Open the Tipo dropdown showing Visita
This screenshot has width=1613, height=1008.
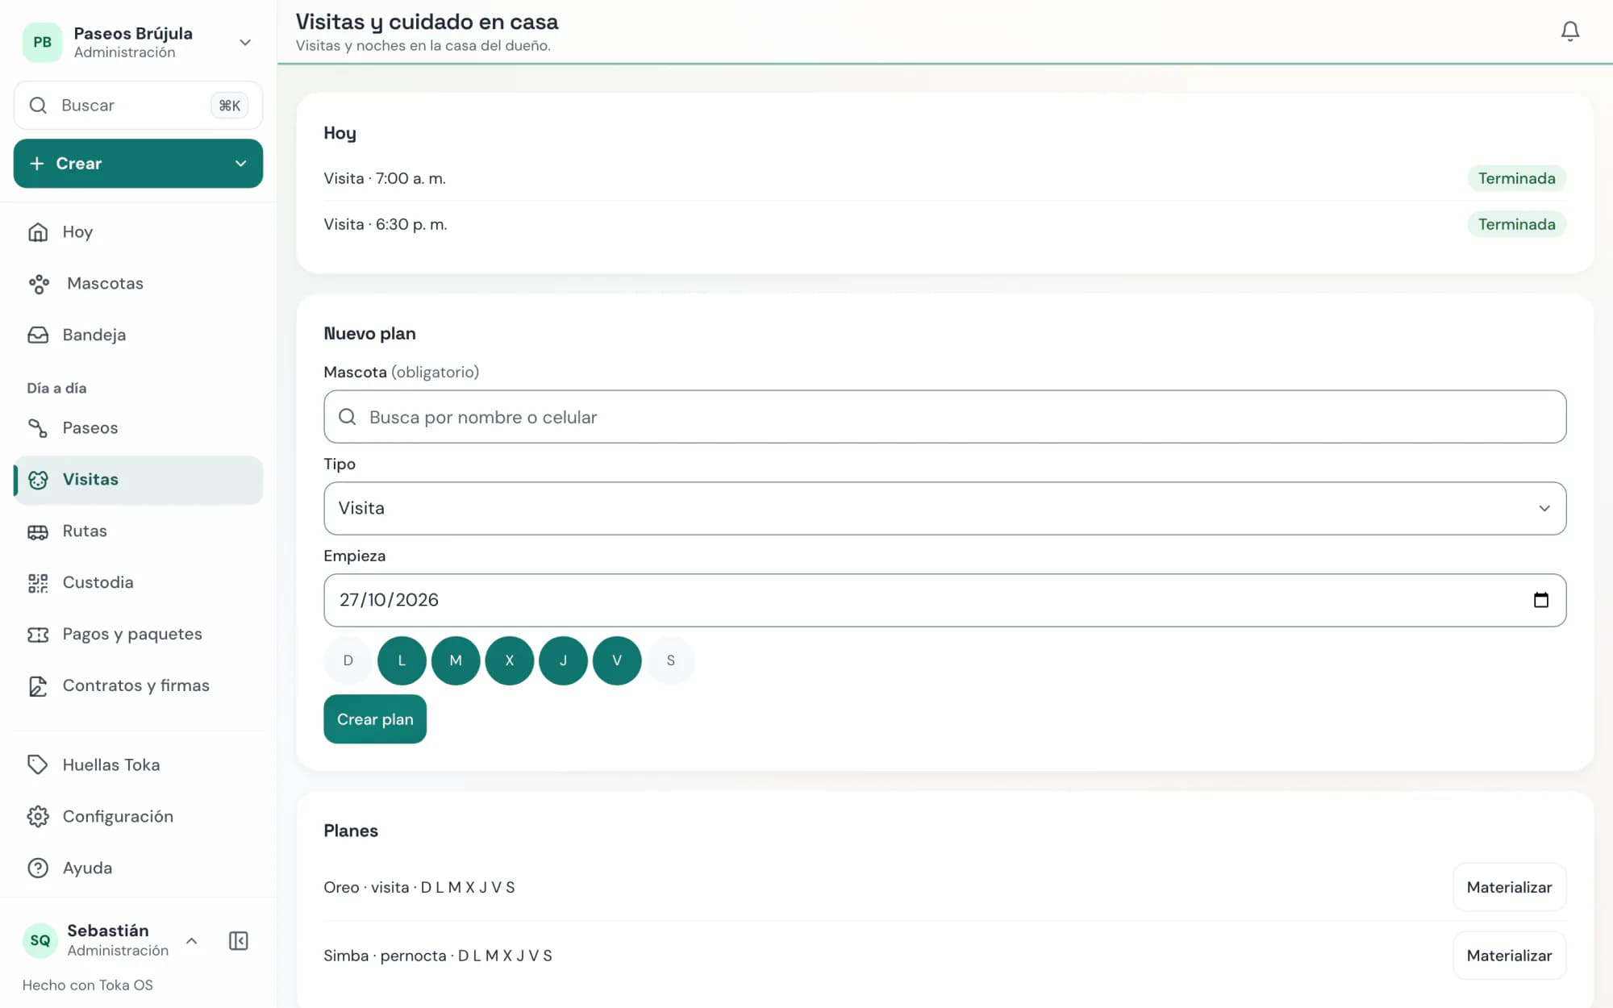944,508
